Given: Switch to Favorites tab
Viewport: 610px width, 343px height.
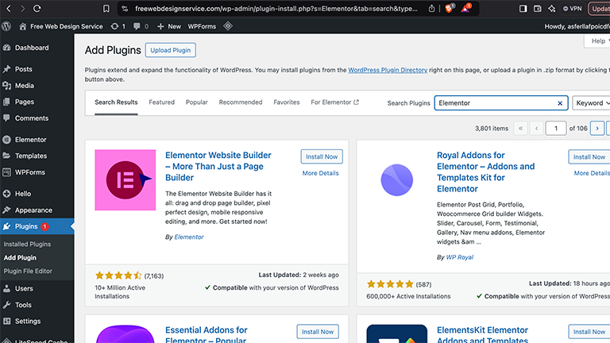Looking at the screenshot, I should click(286, 102).
